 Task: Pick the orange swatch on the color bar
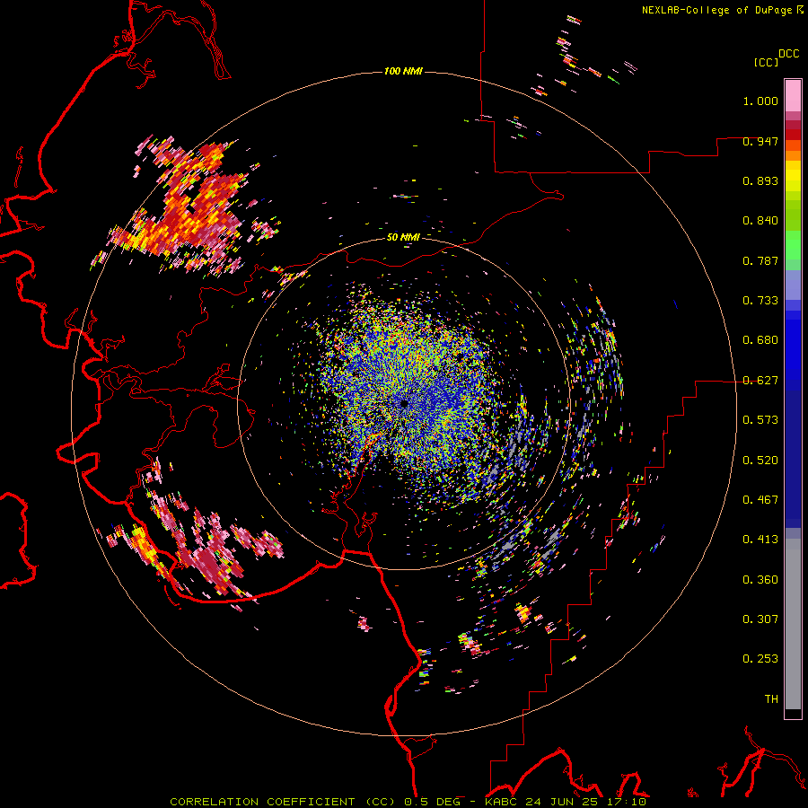(x=793, y=155)
